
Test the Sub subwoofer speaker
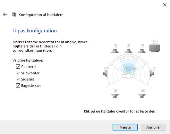coord(155,48)
